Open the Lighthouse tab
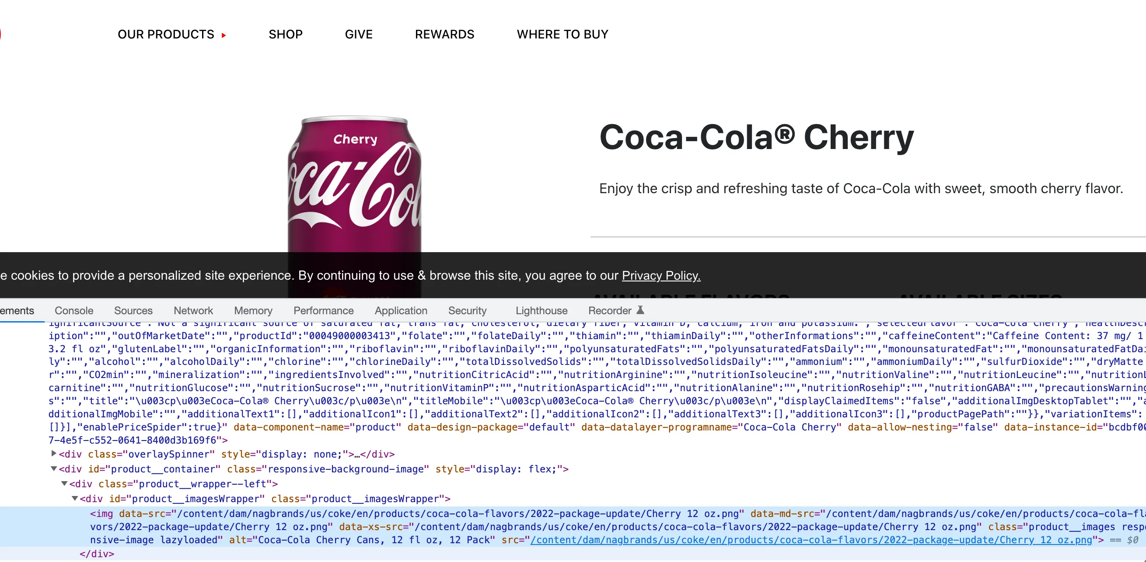The image size is (1146, 562). (x=542, y=310)
